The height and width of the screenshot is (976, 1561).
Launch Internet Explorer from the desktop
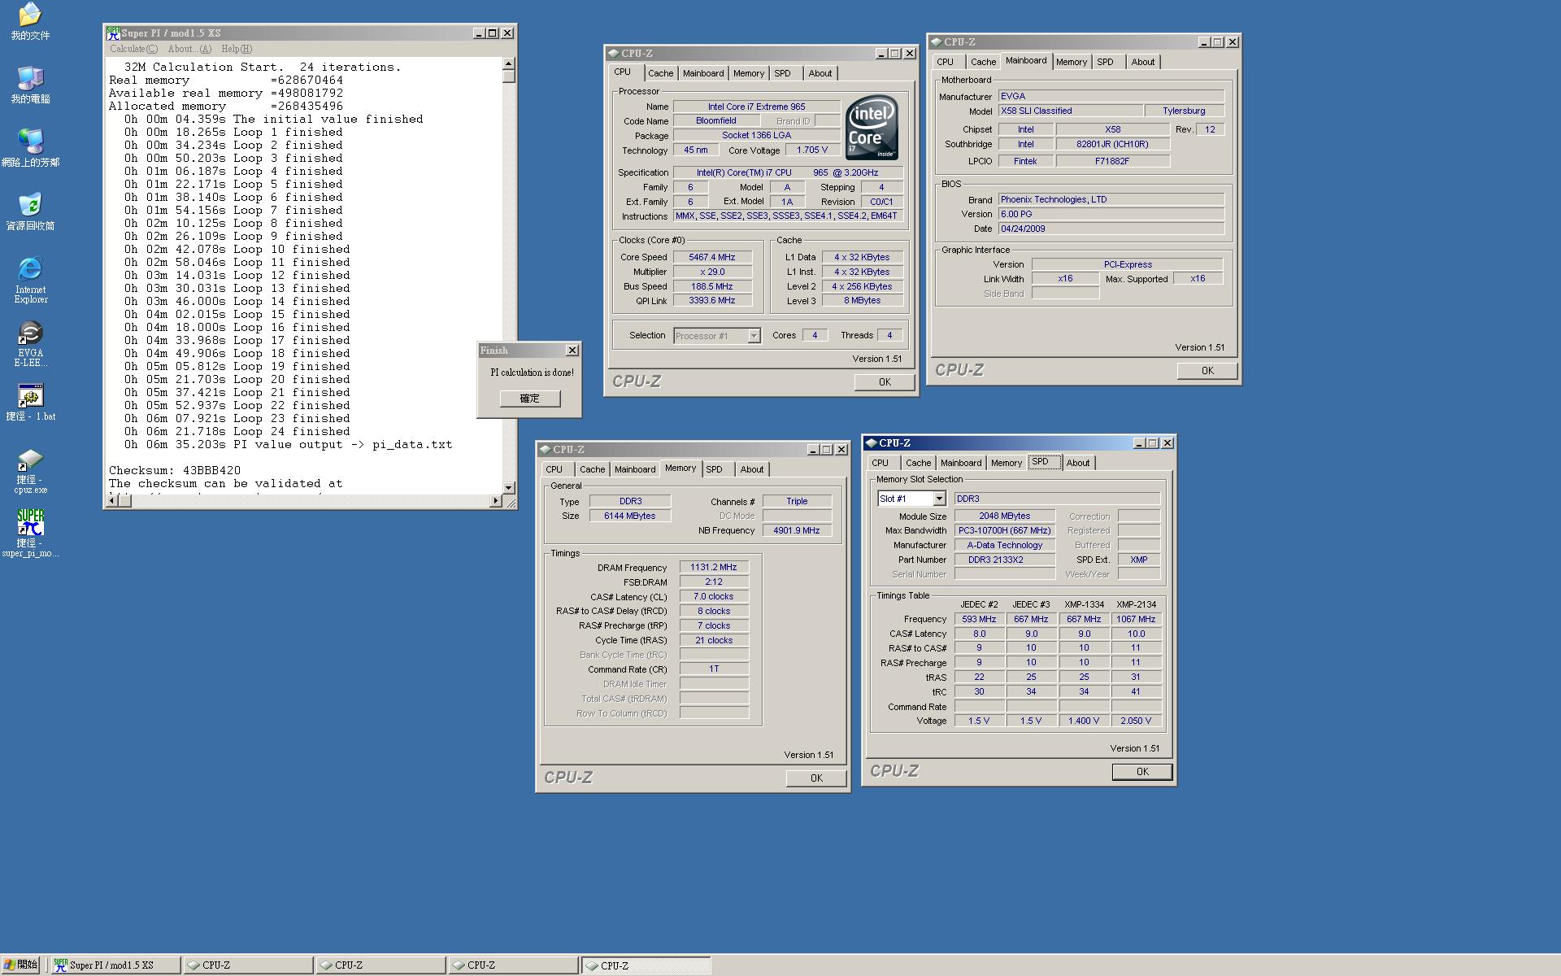pos(30,280)
